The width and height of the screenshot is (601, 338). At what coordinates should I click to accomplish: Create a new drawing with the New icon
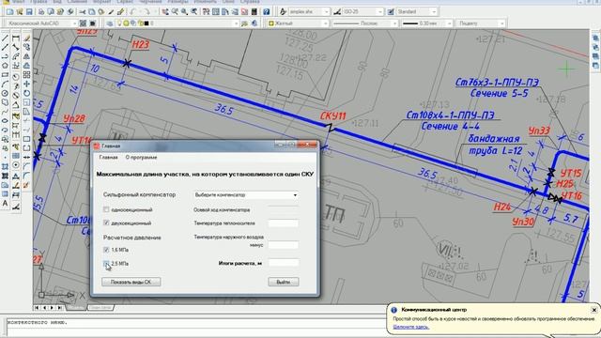10,12
